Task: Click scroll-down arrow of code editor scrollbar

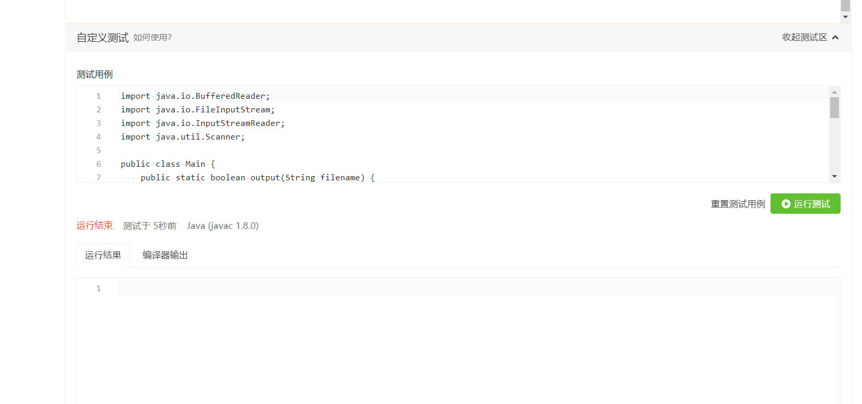Action: (835, 177)
